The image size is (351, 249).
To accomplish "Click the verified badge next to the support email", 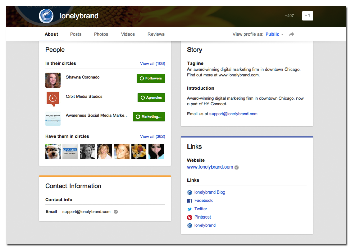I will pos(116,212).
